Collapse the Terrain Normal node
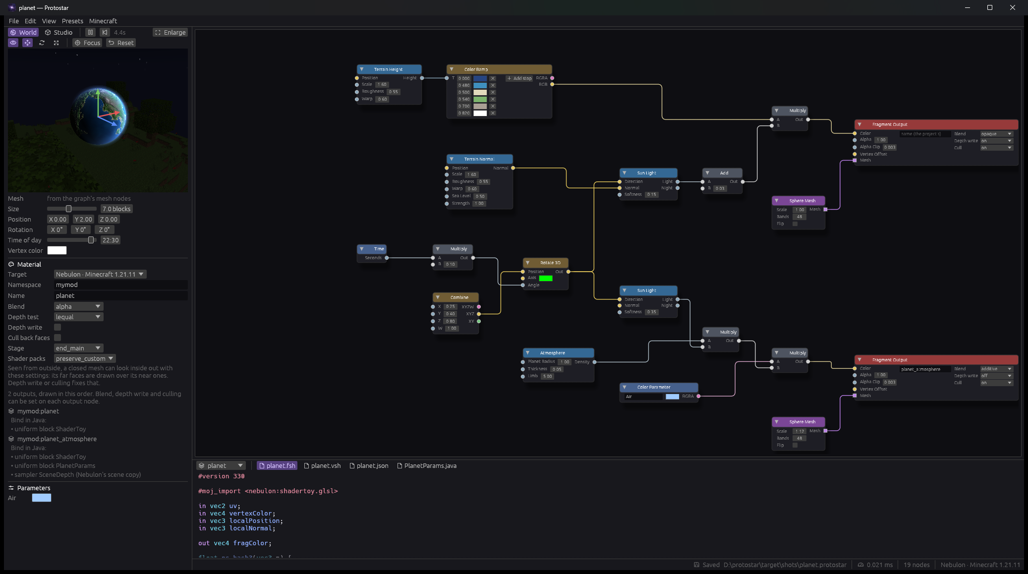This screenshot has width=1028, height=574. point(452,159)
